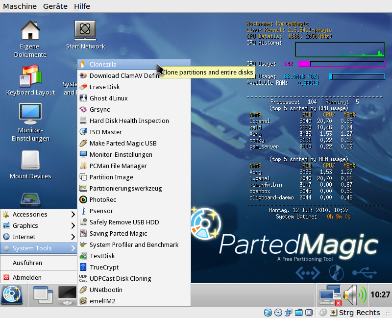Open the Geräte menu
Viewport: 392px width, 318px height.
55,6
